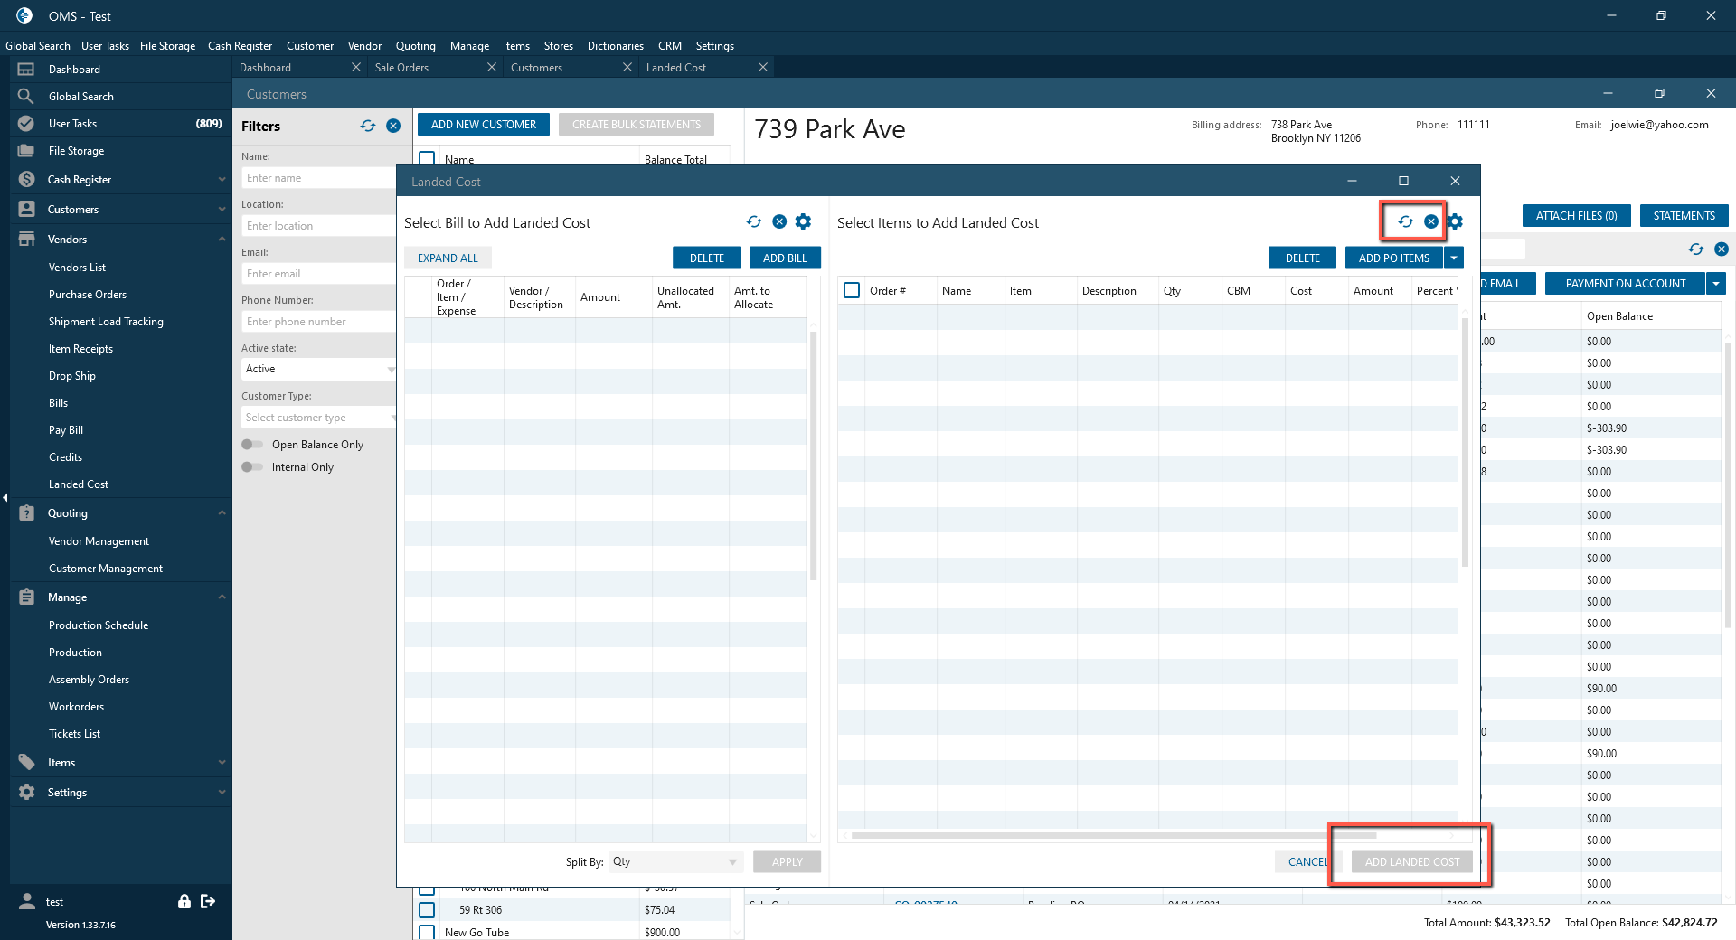
Task: Click gear settings icon in Select Bill panel
Action: (803, 222)
